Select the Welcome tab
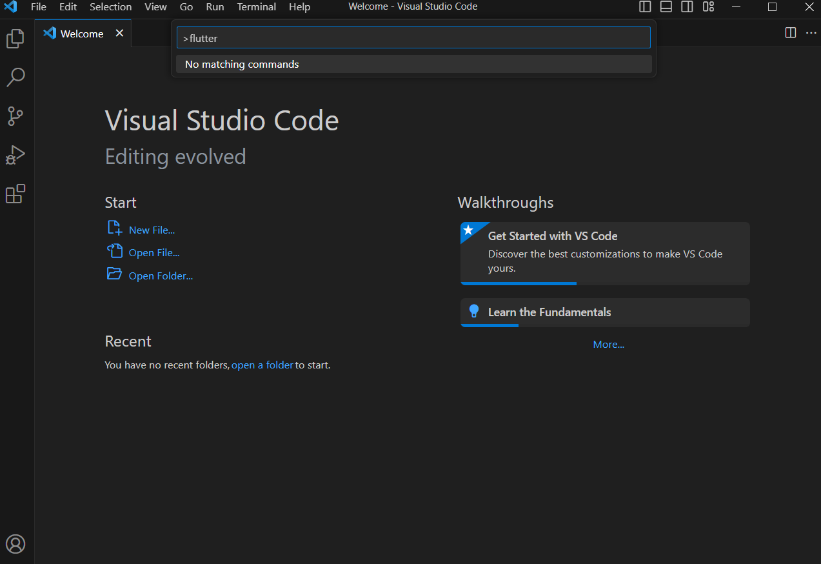This screenshot has height=564, width=821. 83,34
